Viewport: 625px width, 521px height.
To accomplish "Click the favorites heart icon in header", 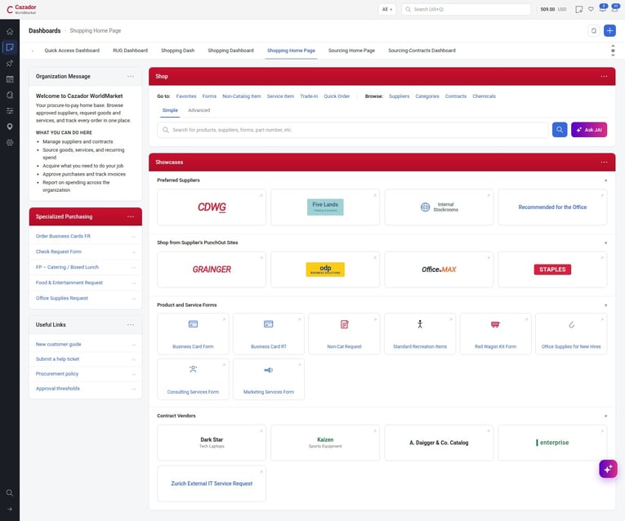I will coord(591,9).
